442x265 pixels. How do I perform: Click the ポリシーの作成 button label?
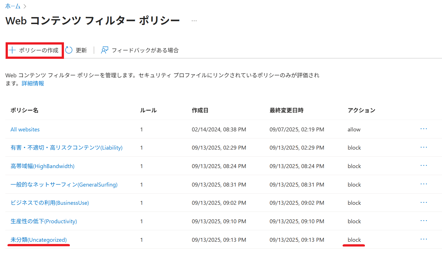[x=39, y=50]
